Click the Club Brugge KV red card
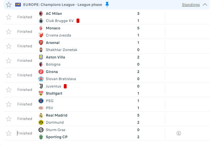 78,21
